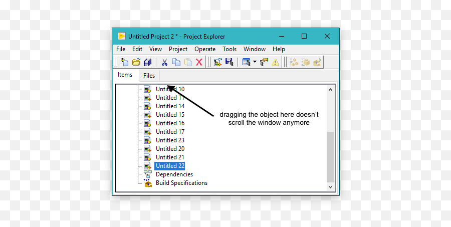Screen dimensions: 451x227
Task: Open the Help menu
Action: point(279,49)
